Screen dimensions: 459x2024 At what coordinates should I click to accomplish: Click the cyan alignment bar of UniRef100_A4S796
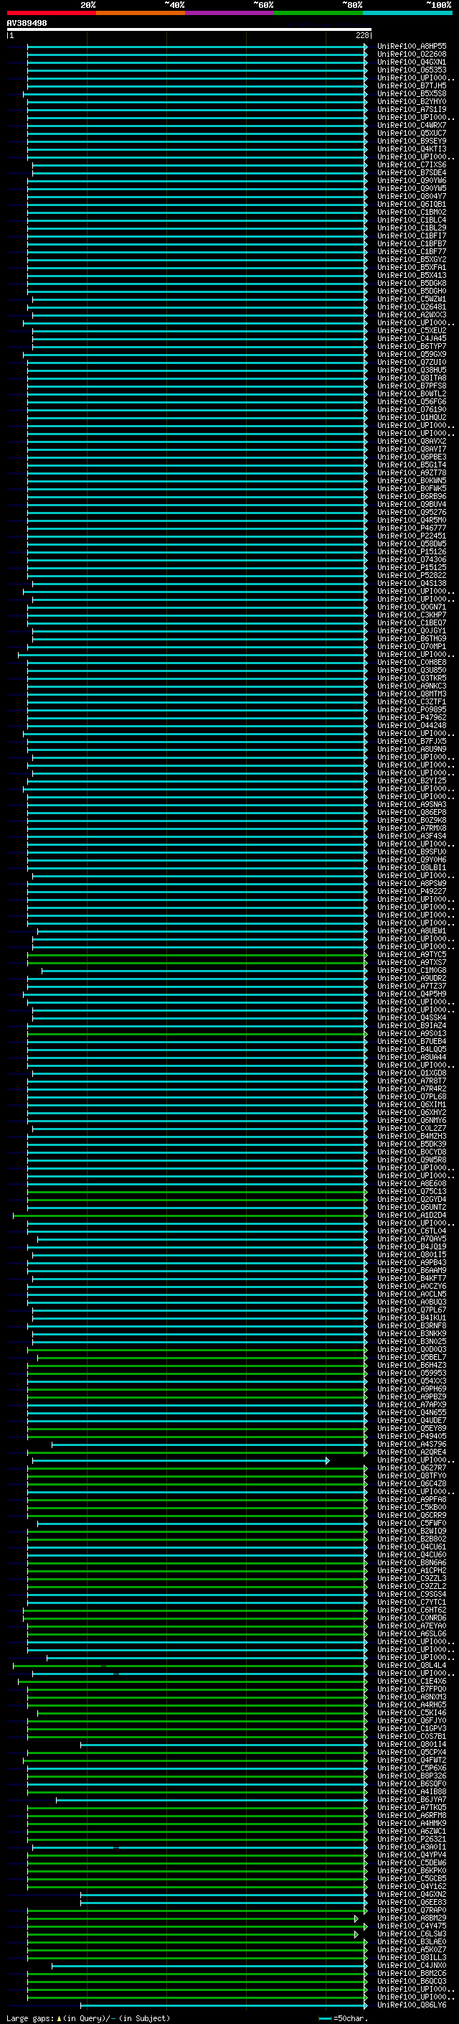(x=209, y=1444)
